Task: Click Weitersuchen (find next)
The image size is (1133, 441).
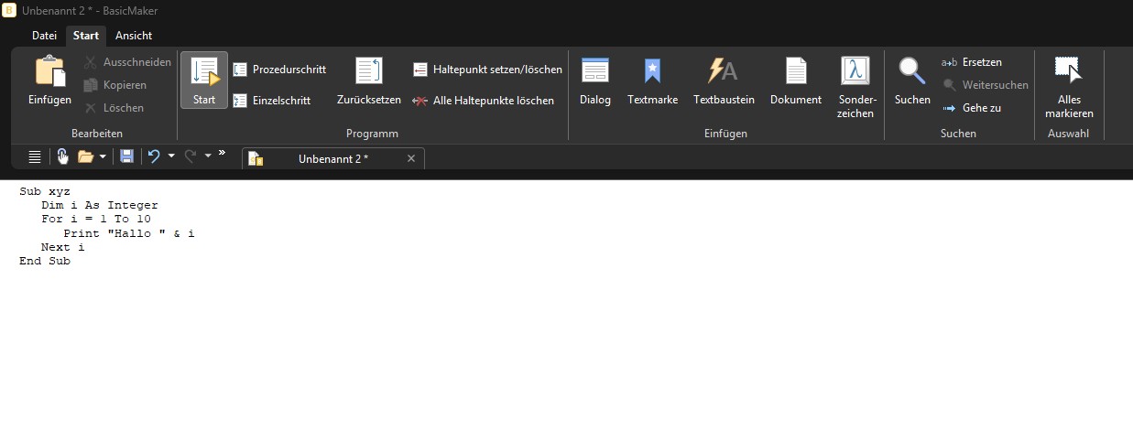Action: click(985, 85)
